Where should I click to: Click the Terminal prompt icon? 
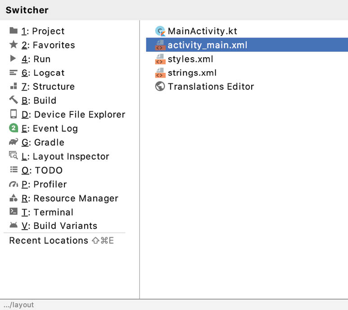(x=14, y=211)
